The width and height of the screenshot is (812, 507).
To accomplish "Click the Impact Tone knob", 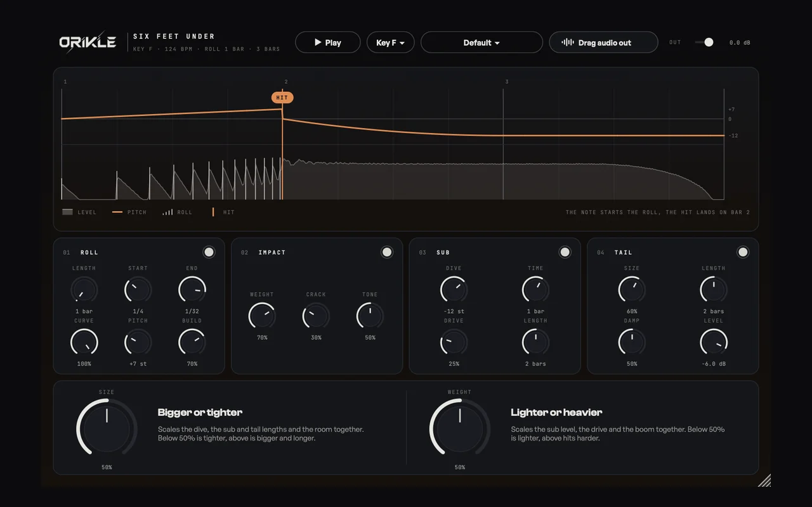I will 370,316.
